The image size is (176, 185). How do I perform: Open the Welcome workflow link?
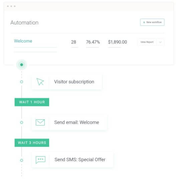pos(23,41)
